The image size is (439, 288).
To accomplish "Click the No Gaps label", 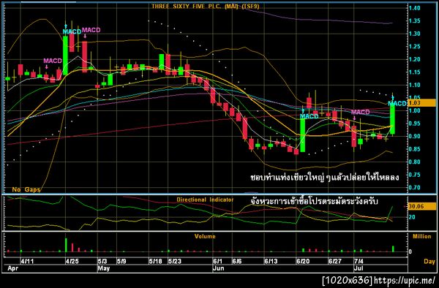I will 26,189.
